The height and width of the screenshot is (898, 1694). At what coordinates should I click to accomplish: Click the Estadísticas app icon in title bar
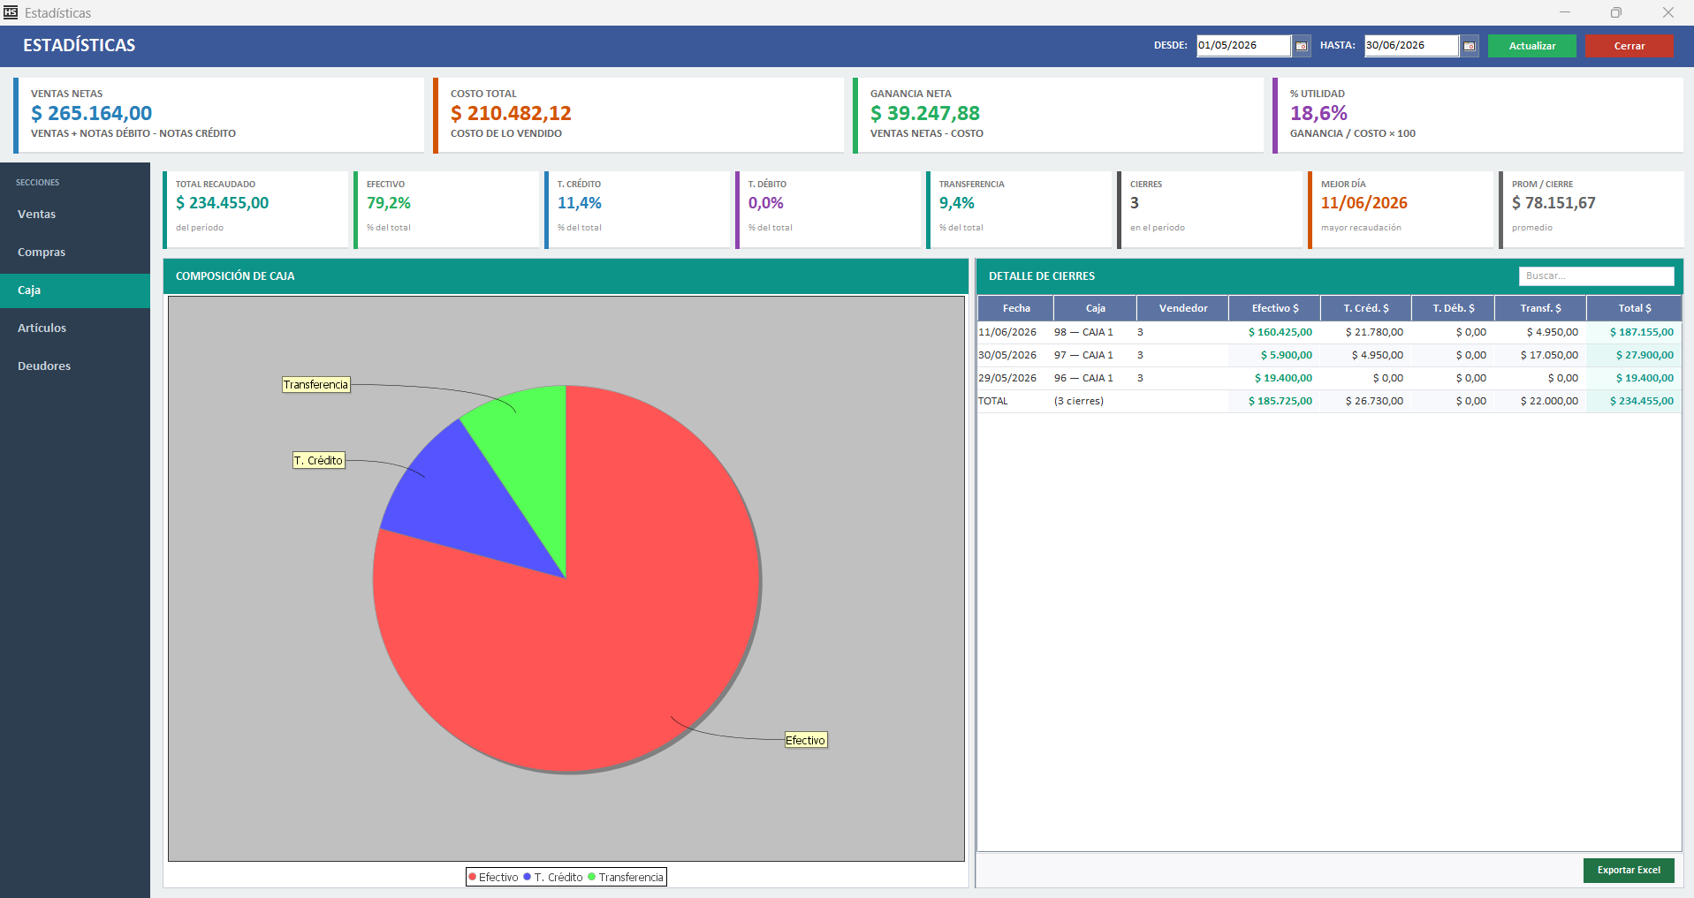11,12
